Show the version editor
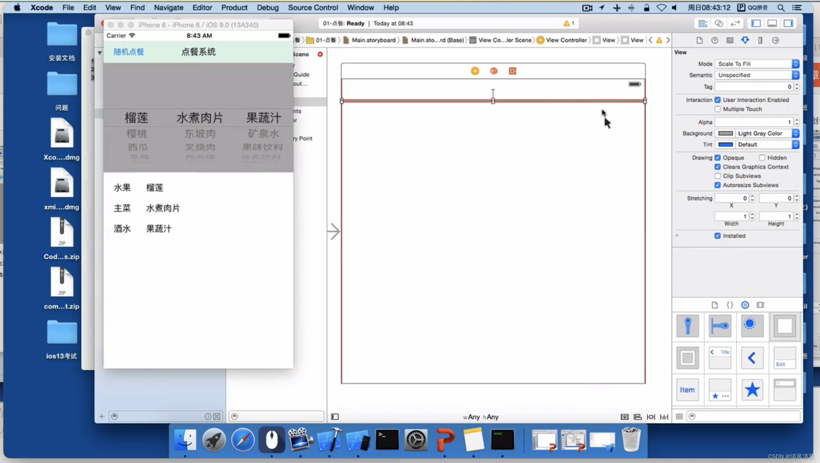Image resolution: width=820 pixels, height=463 pixels. click(735, 23)
